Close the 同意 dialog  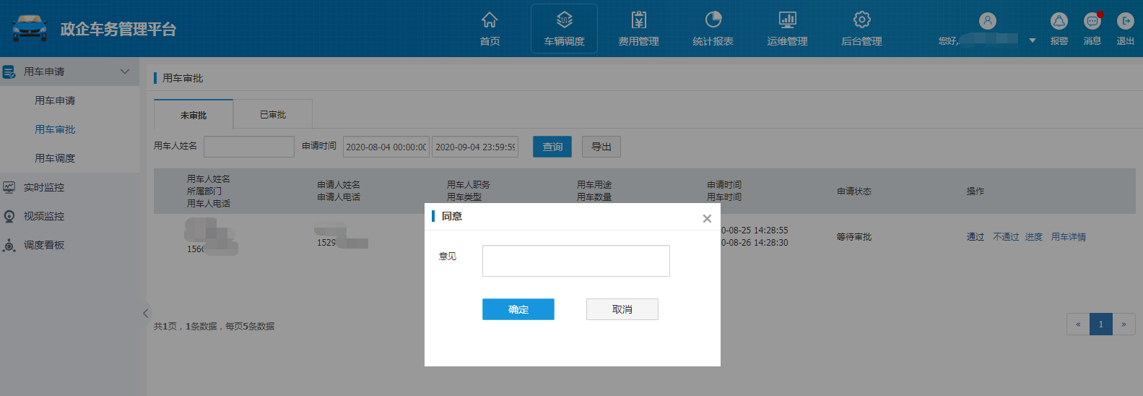point(707,218)
